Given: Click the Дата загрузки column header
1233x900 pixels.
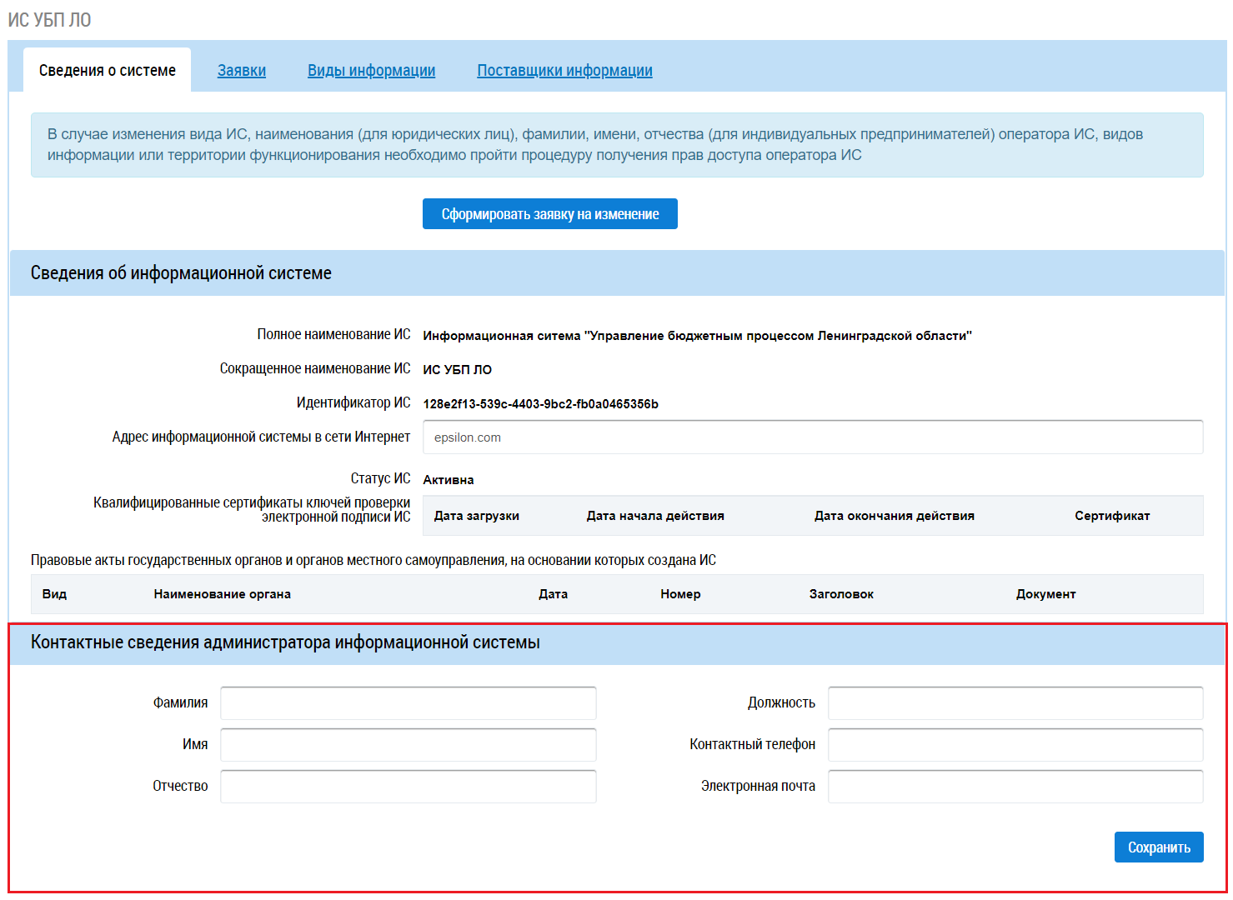Looking at the screenshot, I should (476, 516).
